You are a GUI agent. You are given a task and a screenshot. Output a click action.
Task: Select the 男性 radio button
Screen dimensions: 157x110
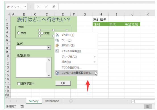(x=19, y=33)
